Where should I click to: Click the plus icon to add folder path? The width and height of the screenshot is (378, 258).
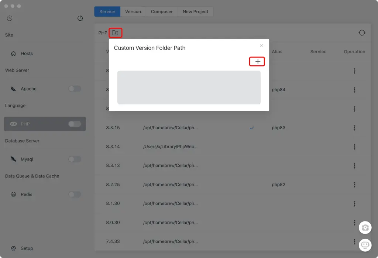[257, 62]
